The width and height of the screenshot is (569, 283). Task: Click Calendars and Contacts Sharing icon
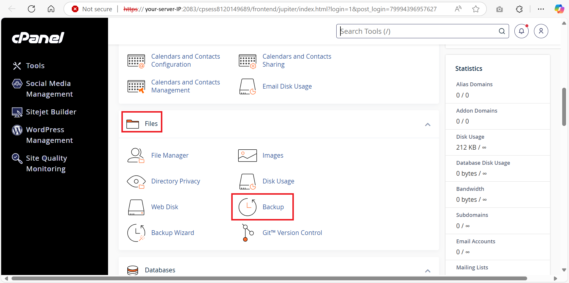pyautogui.click(x=248, y=61)
